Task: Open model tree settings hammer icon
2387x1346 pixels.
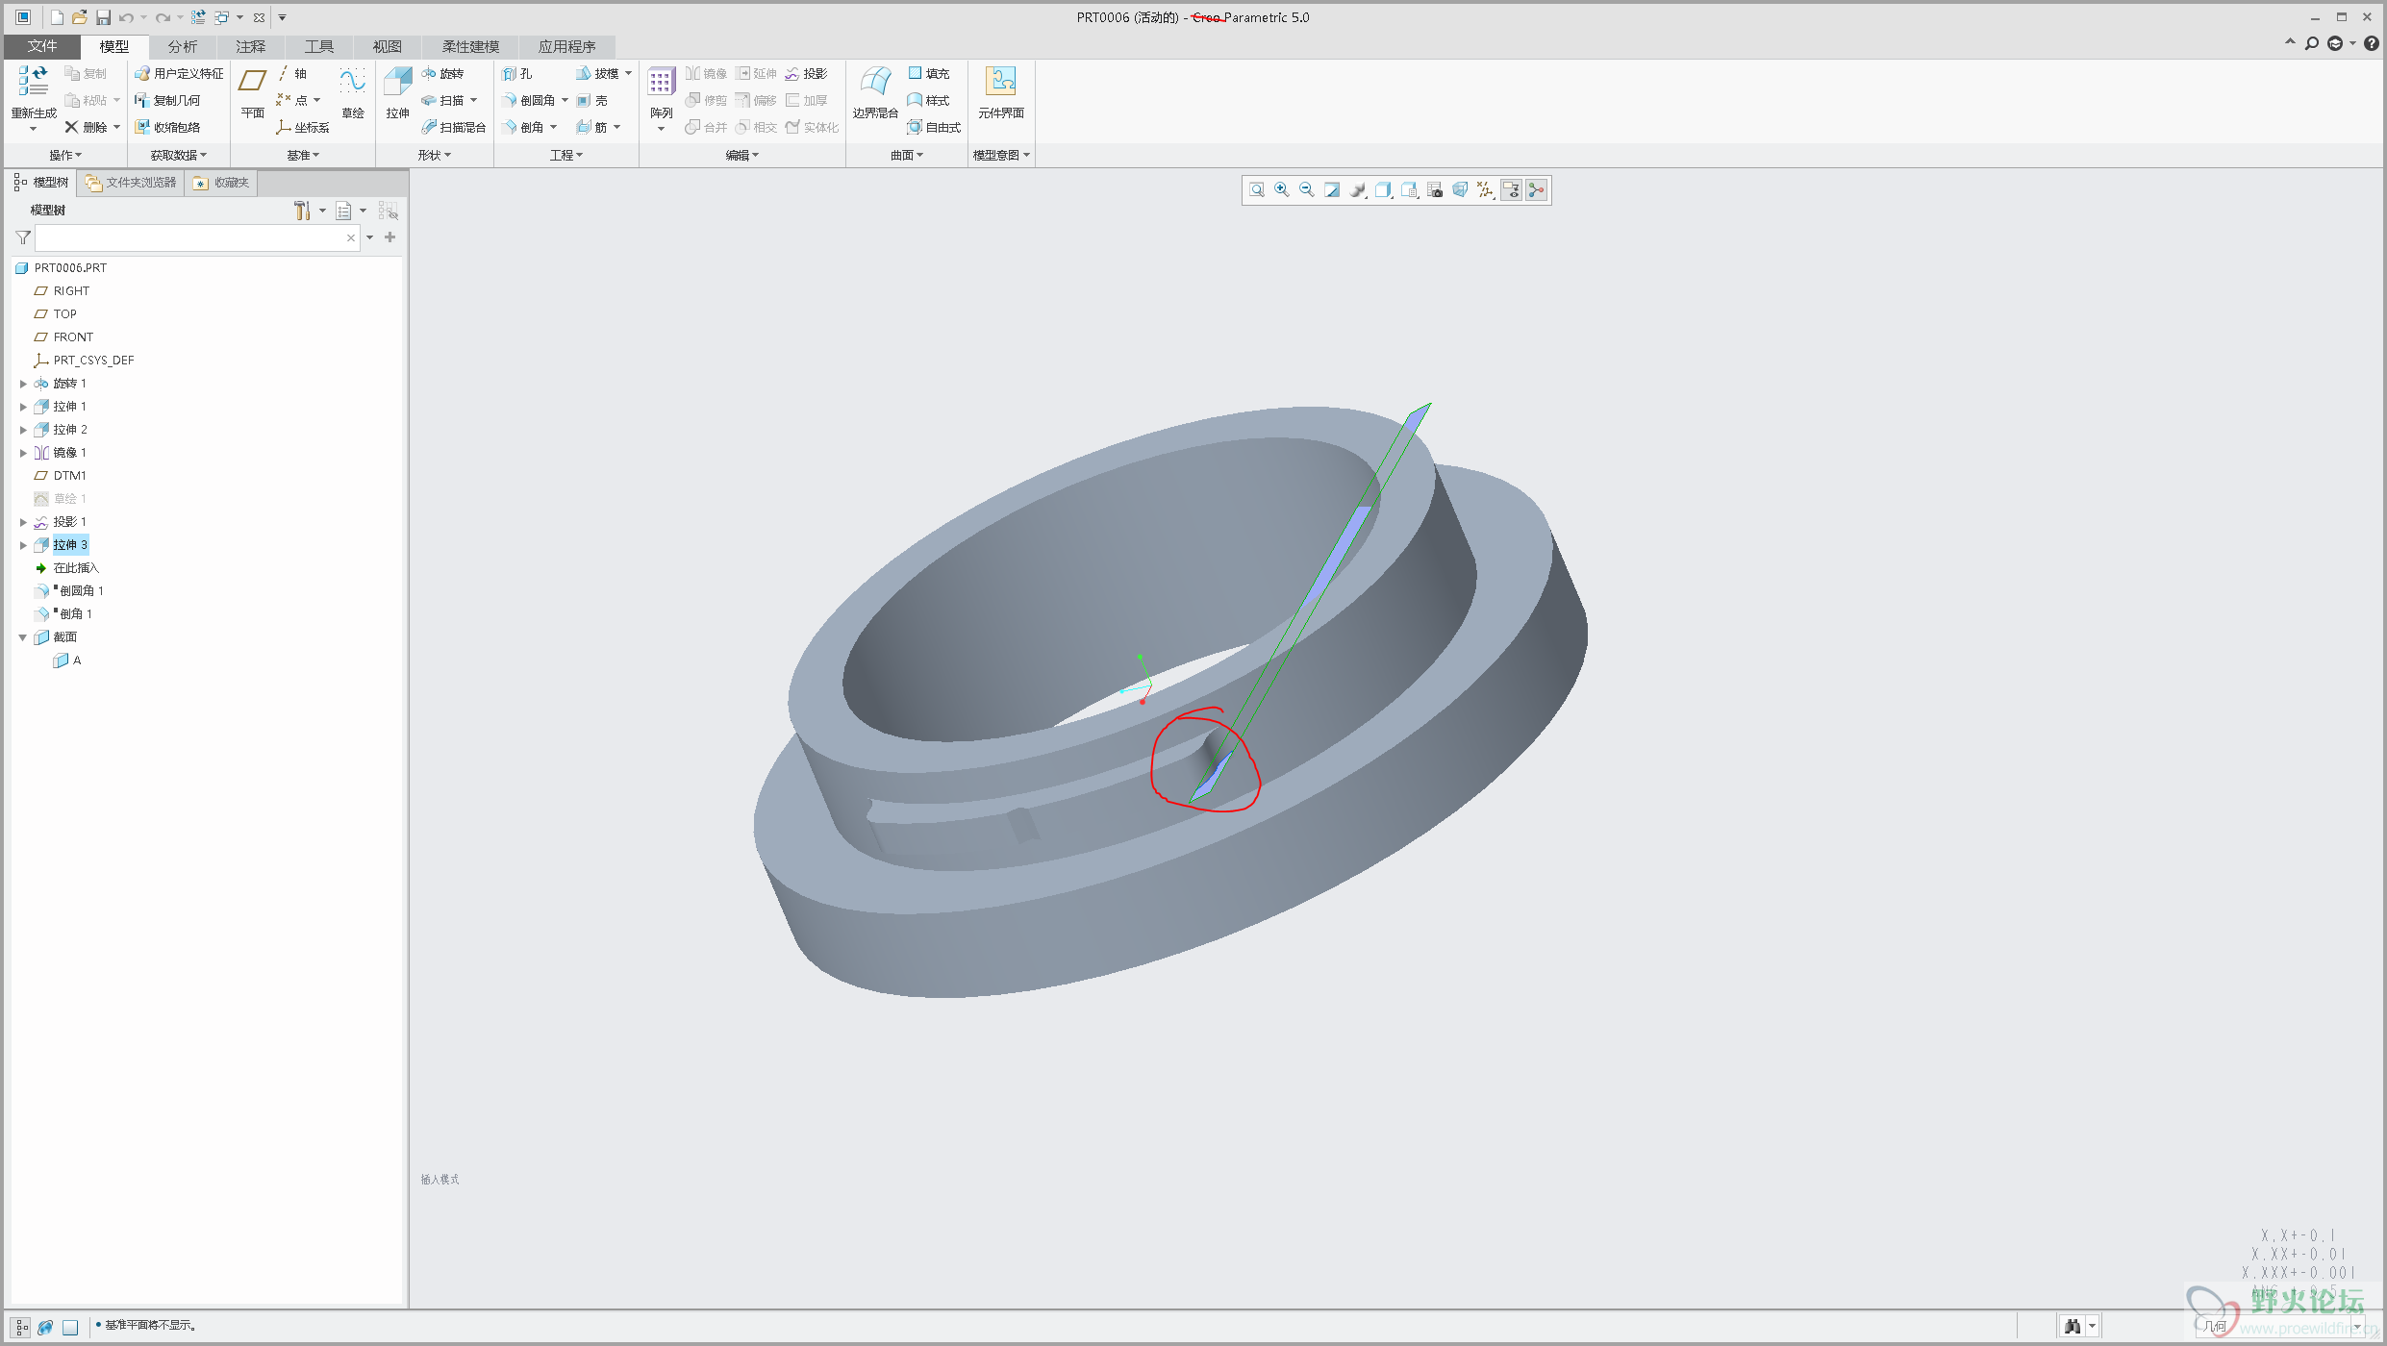Action: (x=302, y=211)
